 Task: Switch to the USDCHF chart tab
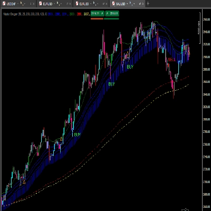coord(18,4)
